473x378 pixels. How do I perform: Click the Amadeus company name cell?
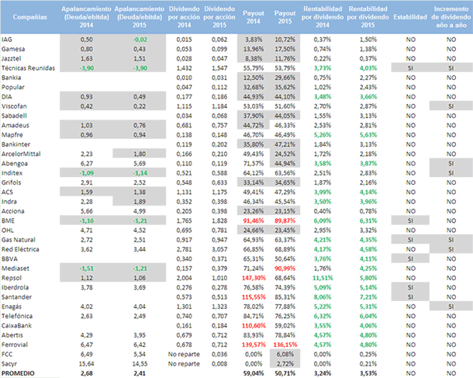point(15,125)
